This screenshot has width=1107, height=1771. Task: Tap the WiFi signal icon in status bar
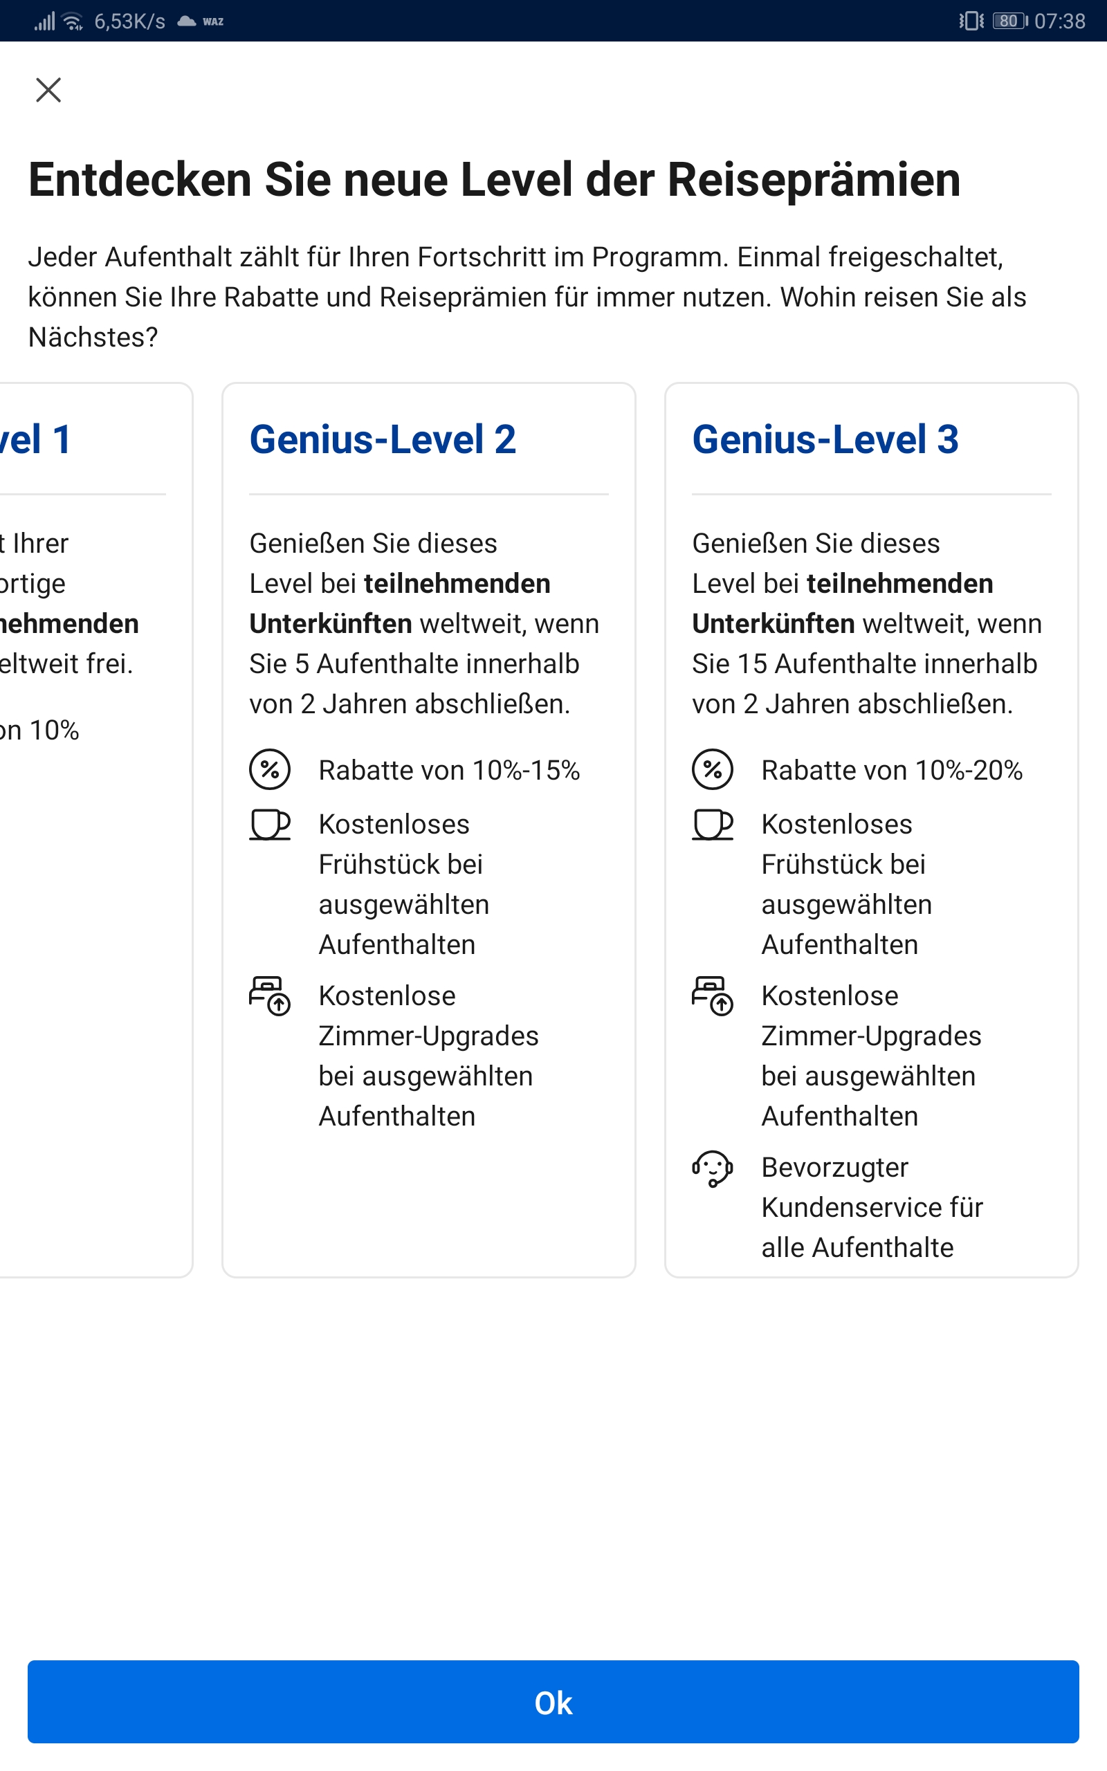pyautogui.click(x=73, y=21)
